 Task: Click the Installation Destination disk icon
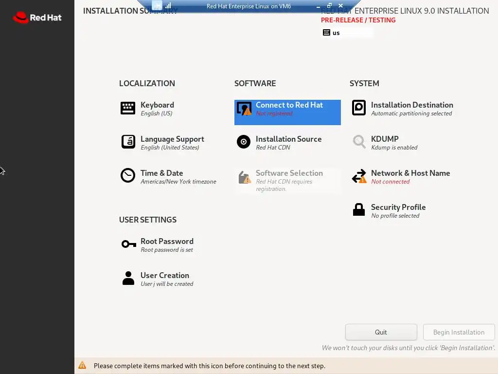[359, 108]
